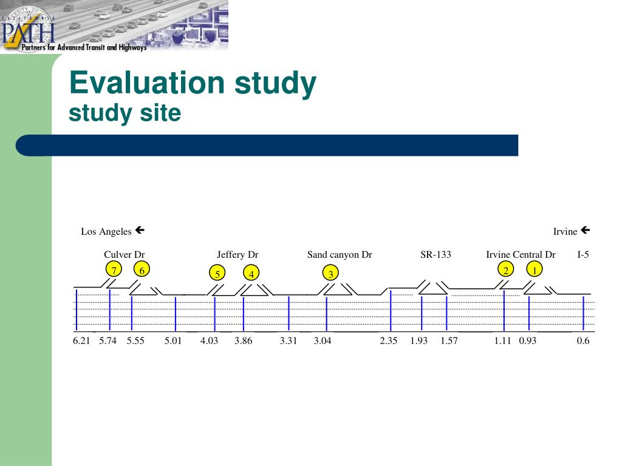Click the dark blue horizontal bar
This screenshot has height=466, width=622.
click(x=267, y=146)
